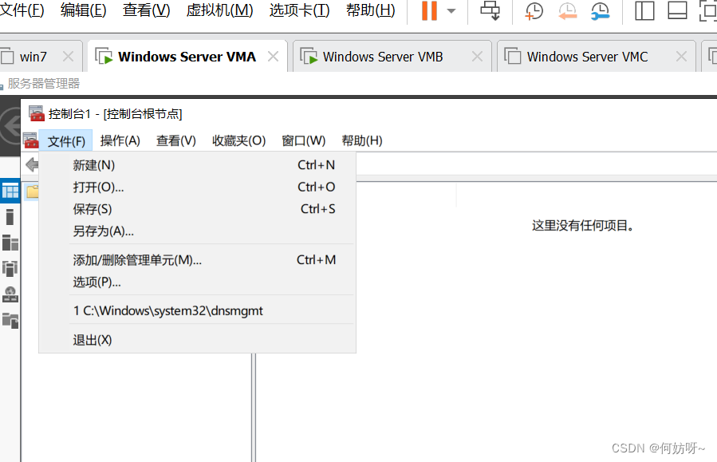This screenshot has height=462, width=717.
Task: Open the 虚拟机(M) menu
Action: (219, 10)
